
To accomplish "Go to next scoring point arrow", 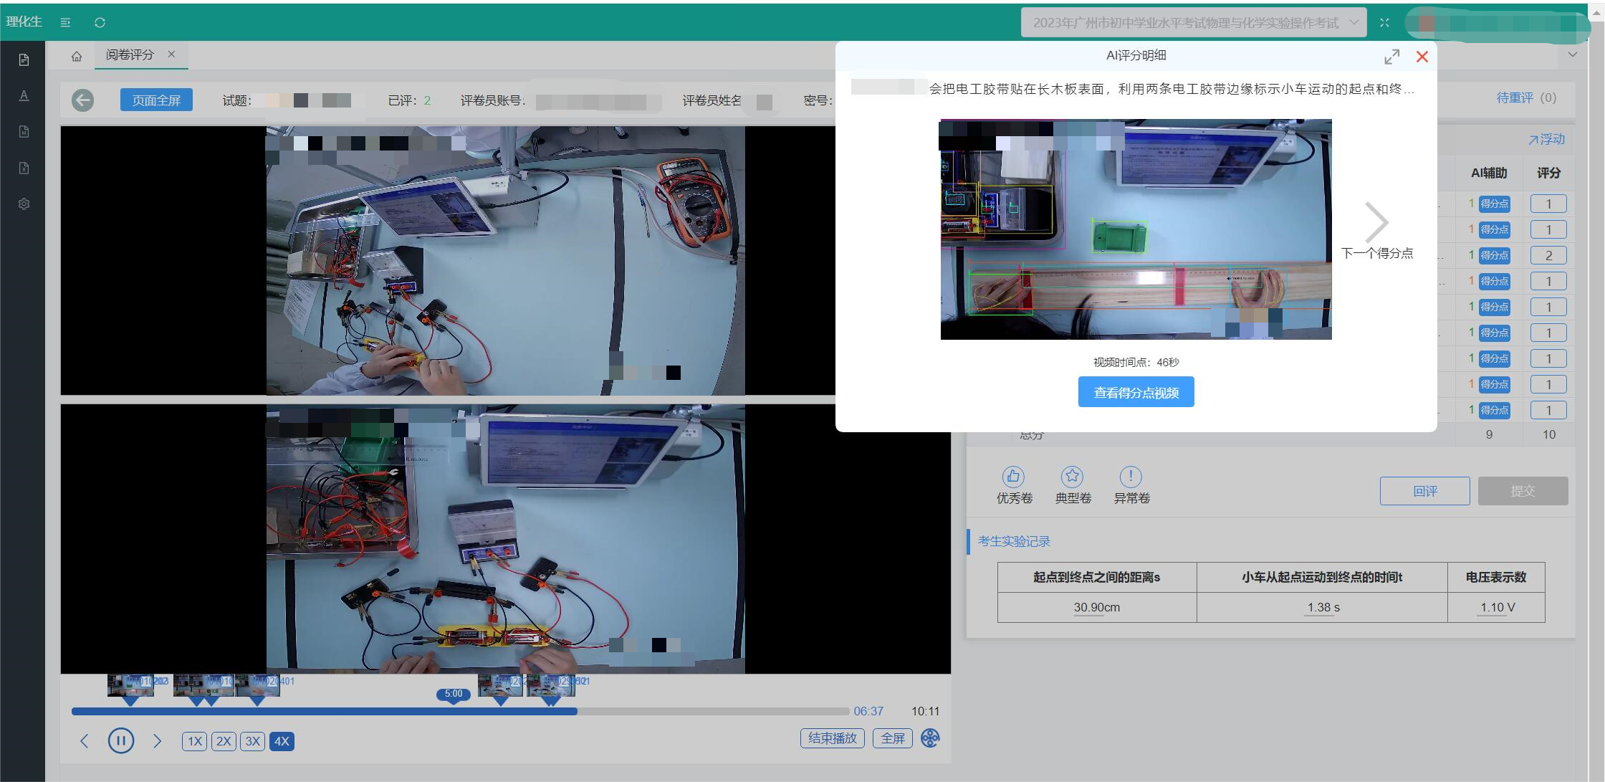I will pos(1376,223).
